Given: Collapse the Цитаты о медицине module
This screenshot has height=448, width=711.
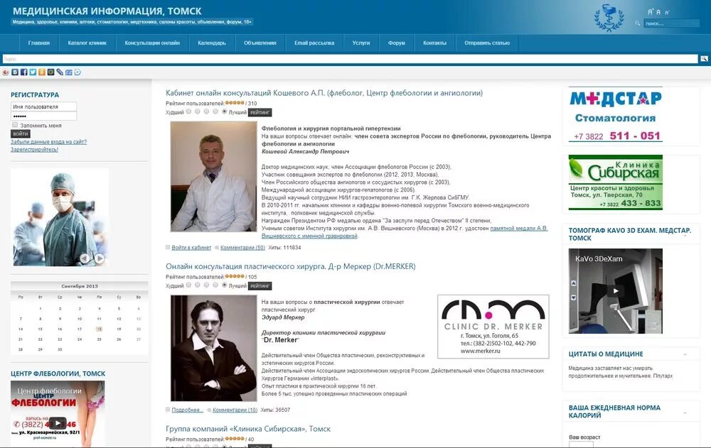Looking at the screenshot, I should tap(685, 354).
